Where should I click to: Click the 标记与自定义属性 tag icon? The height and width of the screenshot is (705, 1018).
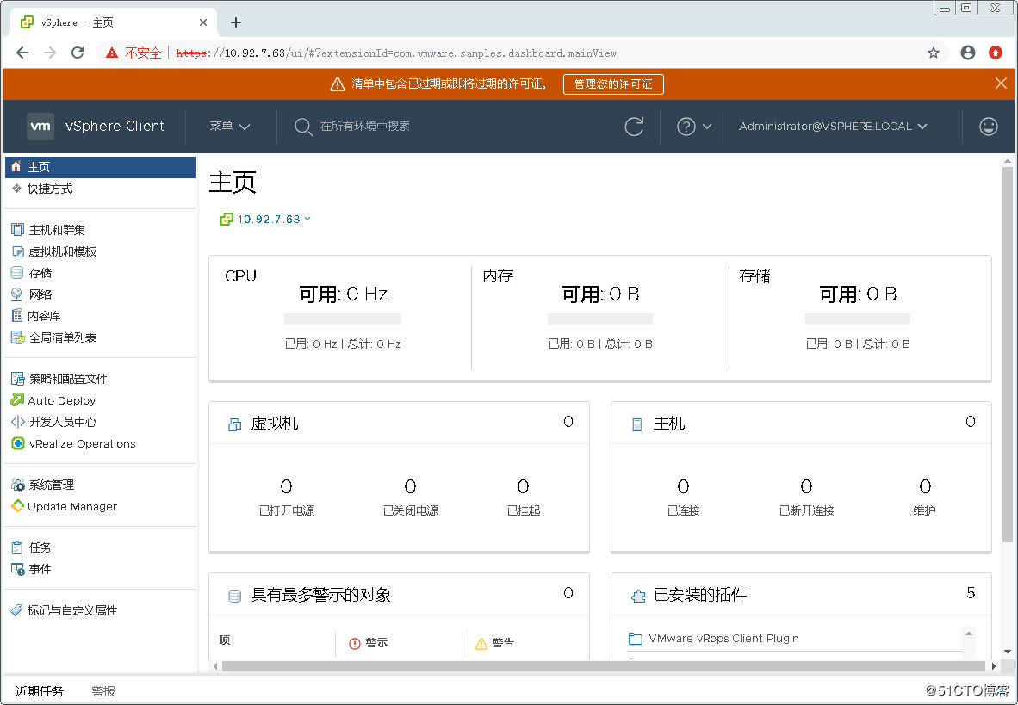point(17,610)
